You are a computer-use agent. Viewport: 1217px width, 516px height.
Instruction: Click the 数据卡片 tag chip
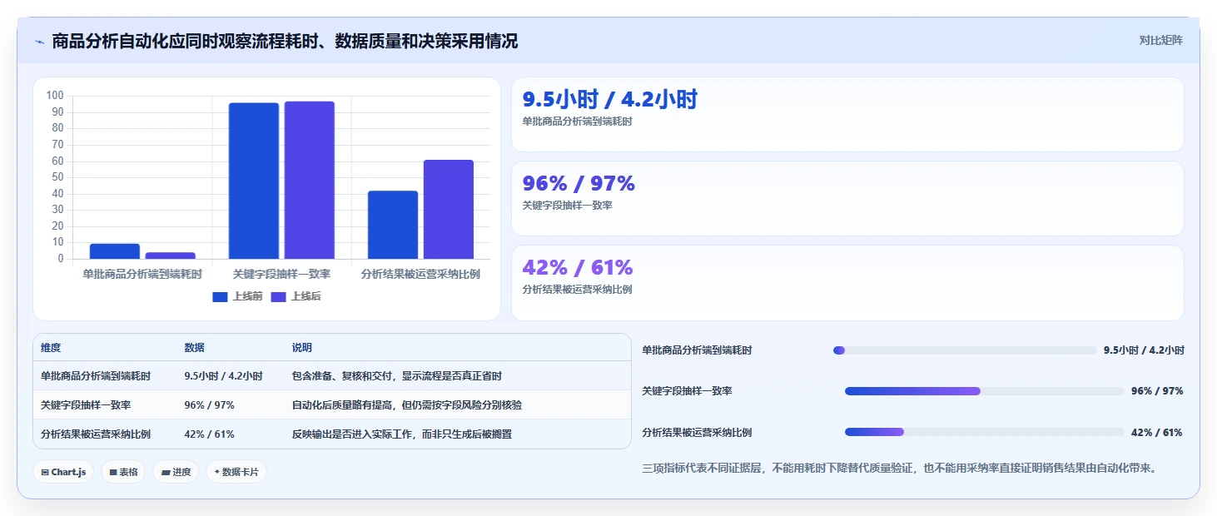click(x=236, y=472)
